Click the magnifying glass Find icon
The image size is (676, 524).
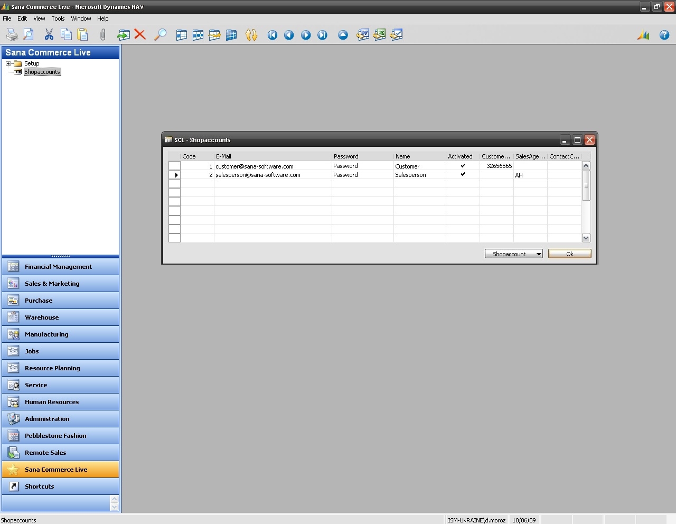(160, 35)
